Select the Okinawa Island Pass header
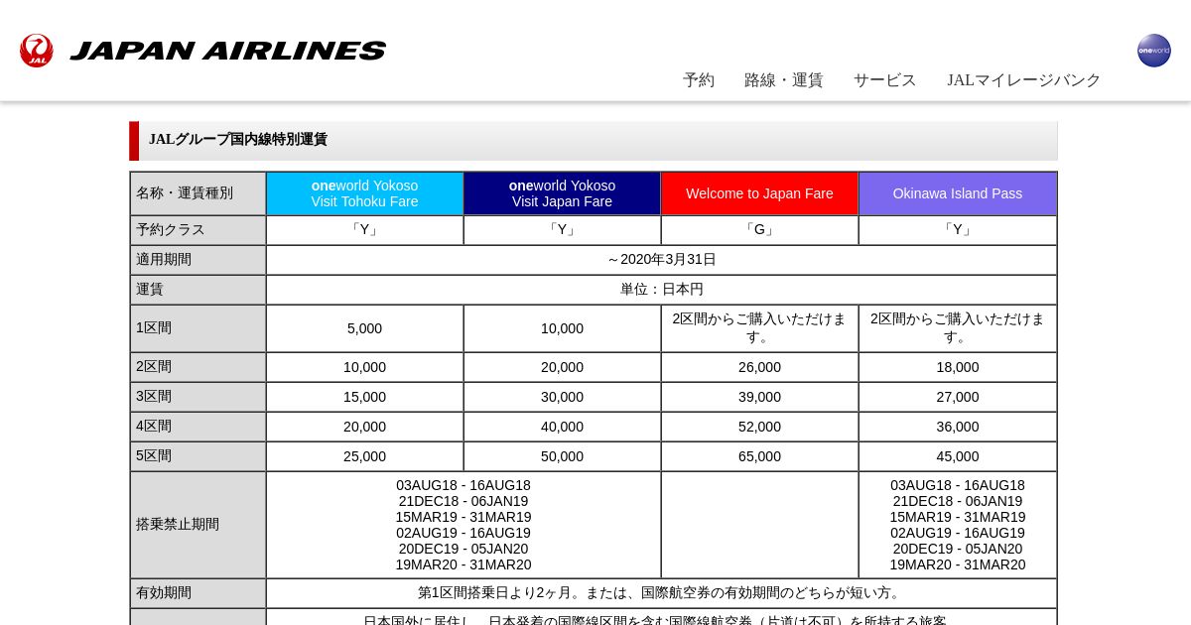This screenshot has width=1191, height=625. 958,193
